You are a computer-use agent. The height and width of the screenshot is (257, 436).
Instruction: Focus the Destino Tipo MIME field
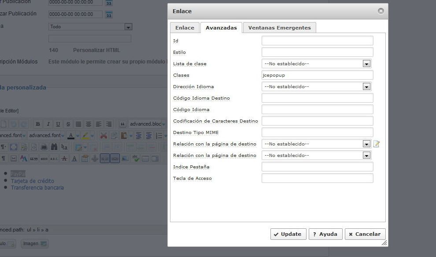[x=317, y=133]
